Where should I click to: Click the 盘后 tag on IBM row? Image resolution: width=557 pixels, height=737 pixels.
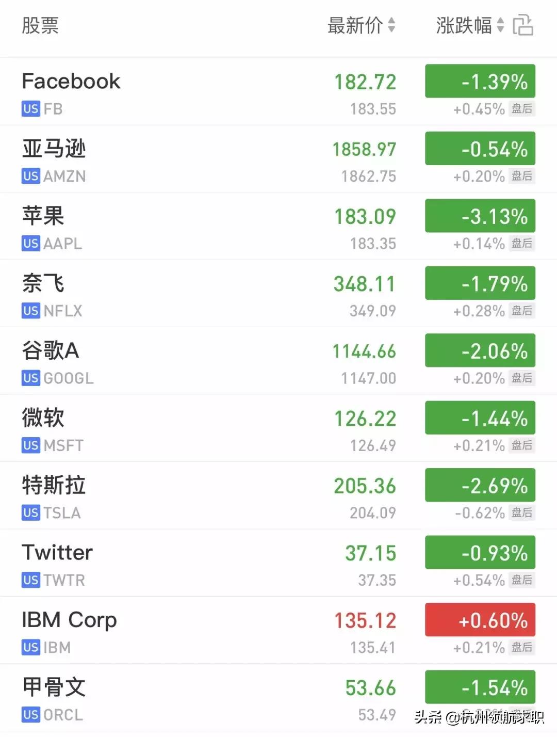(x=522, y=647)
